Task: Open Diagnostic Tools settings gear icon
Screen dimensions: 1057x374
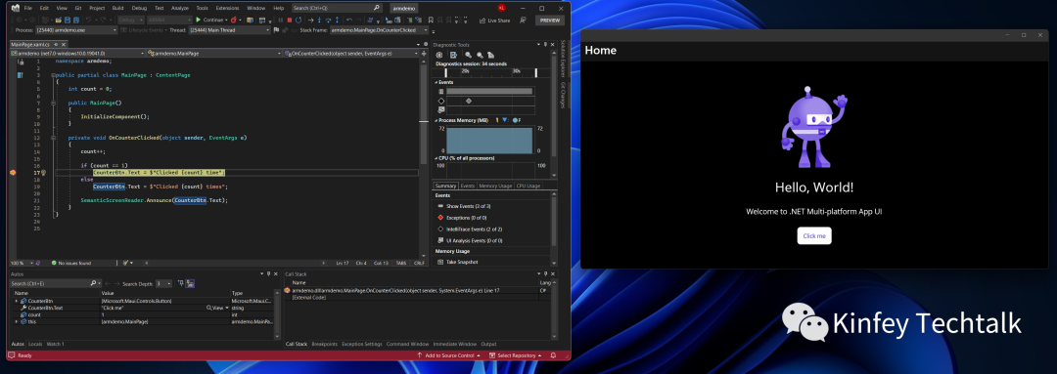Action: click(438, 55)
